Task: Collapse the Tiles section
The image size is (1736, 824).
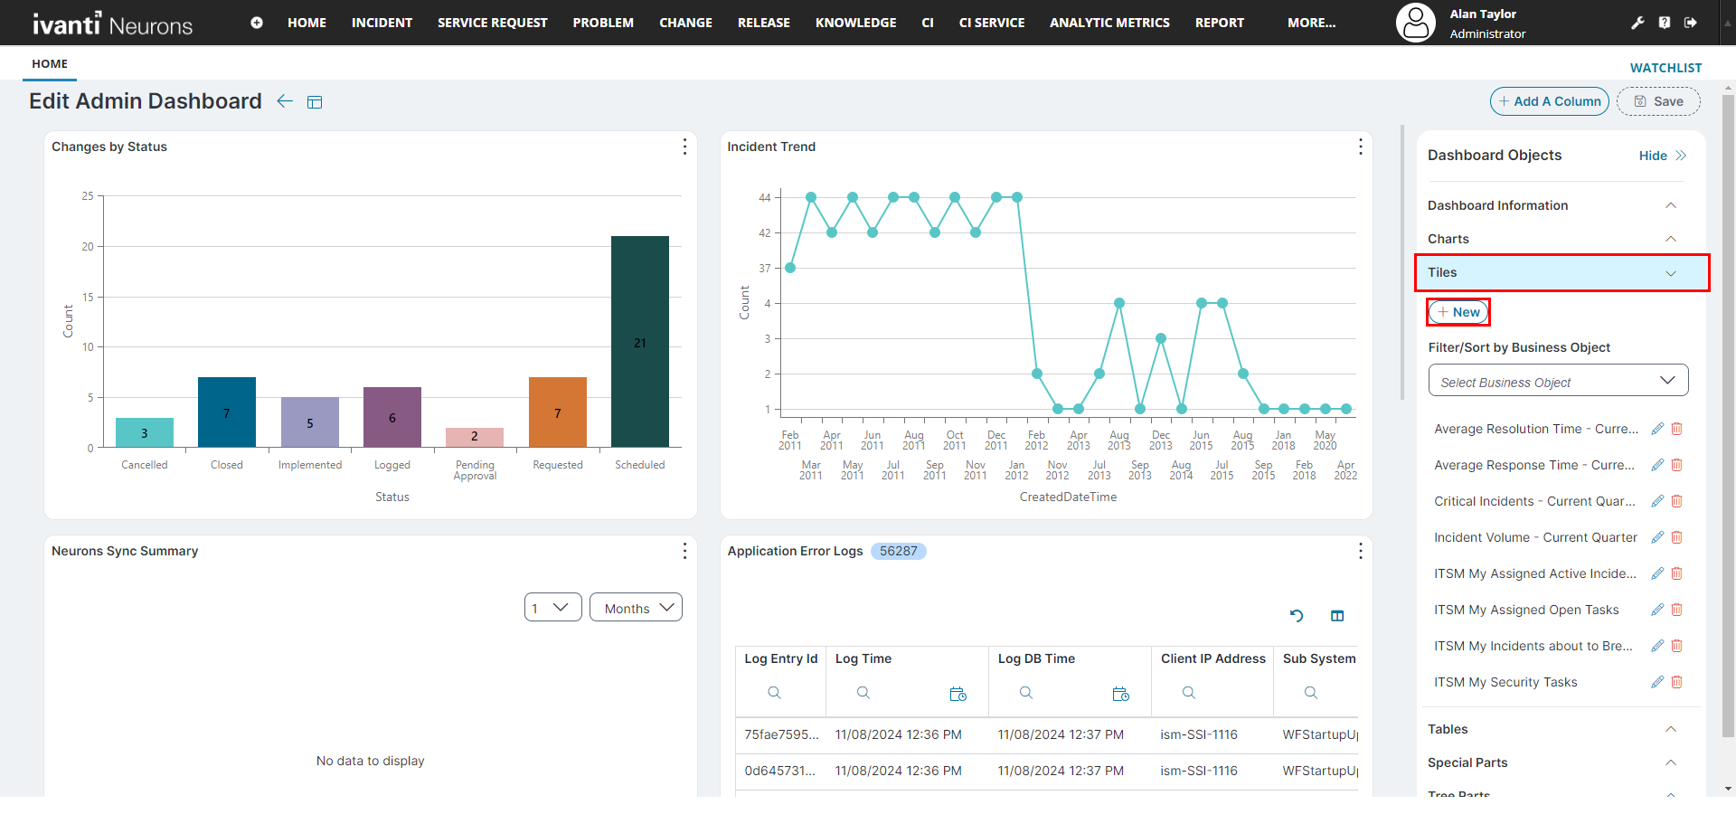Action: pyautogui.click(x=1670, y=273)
